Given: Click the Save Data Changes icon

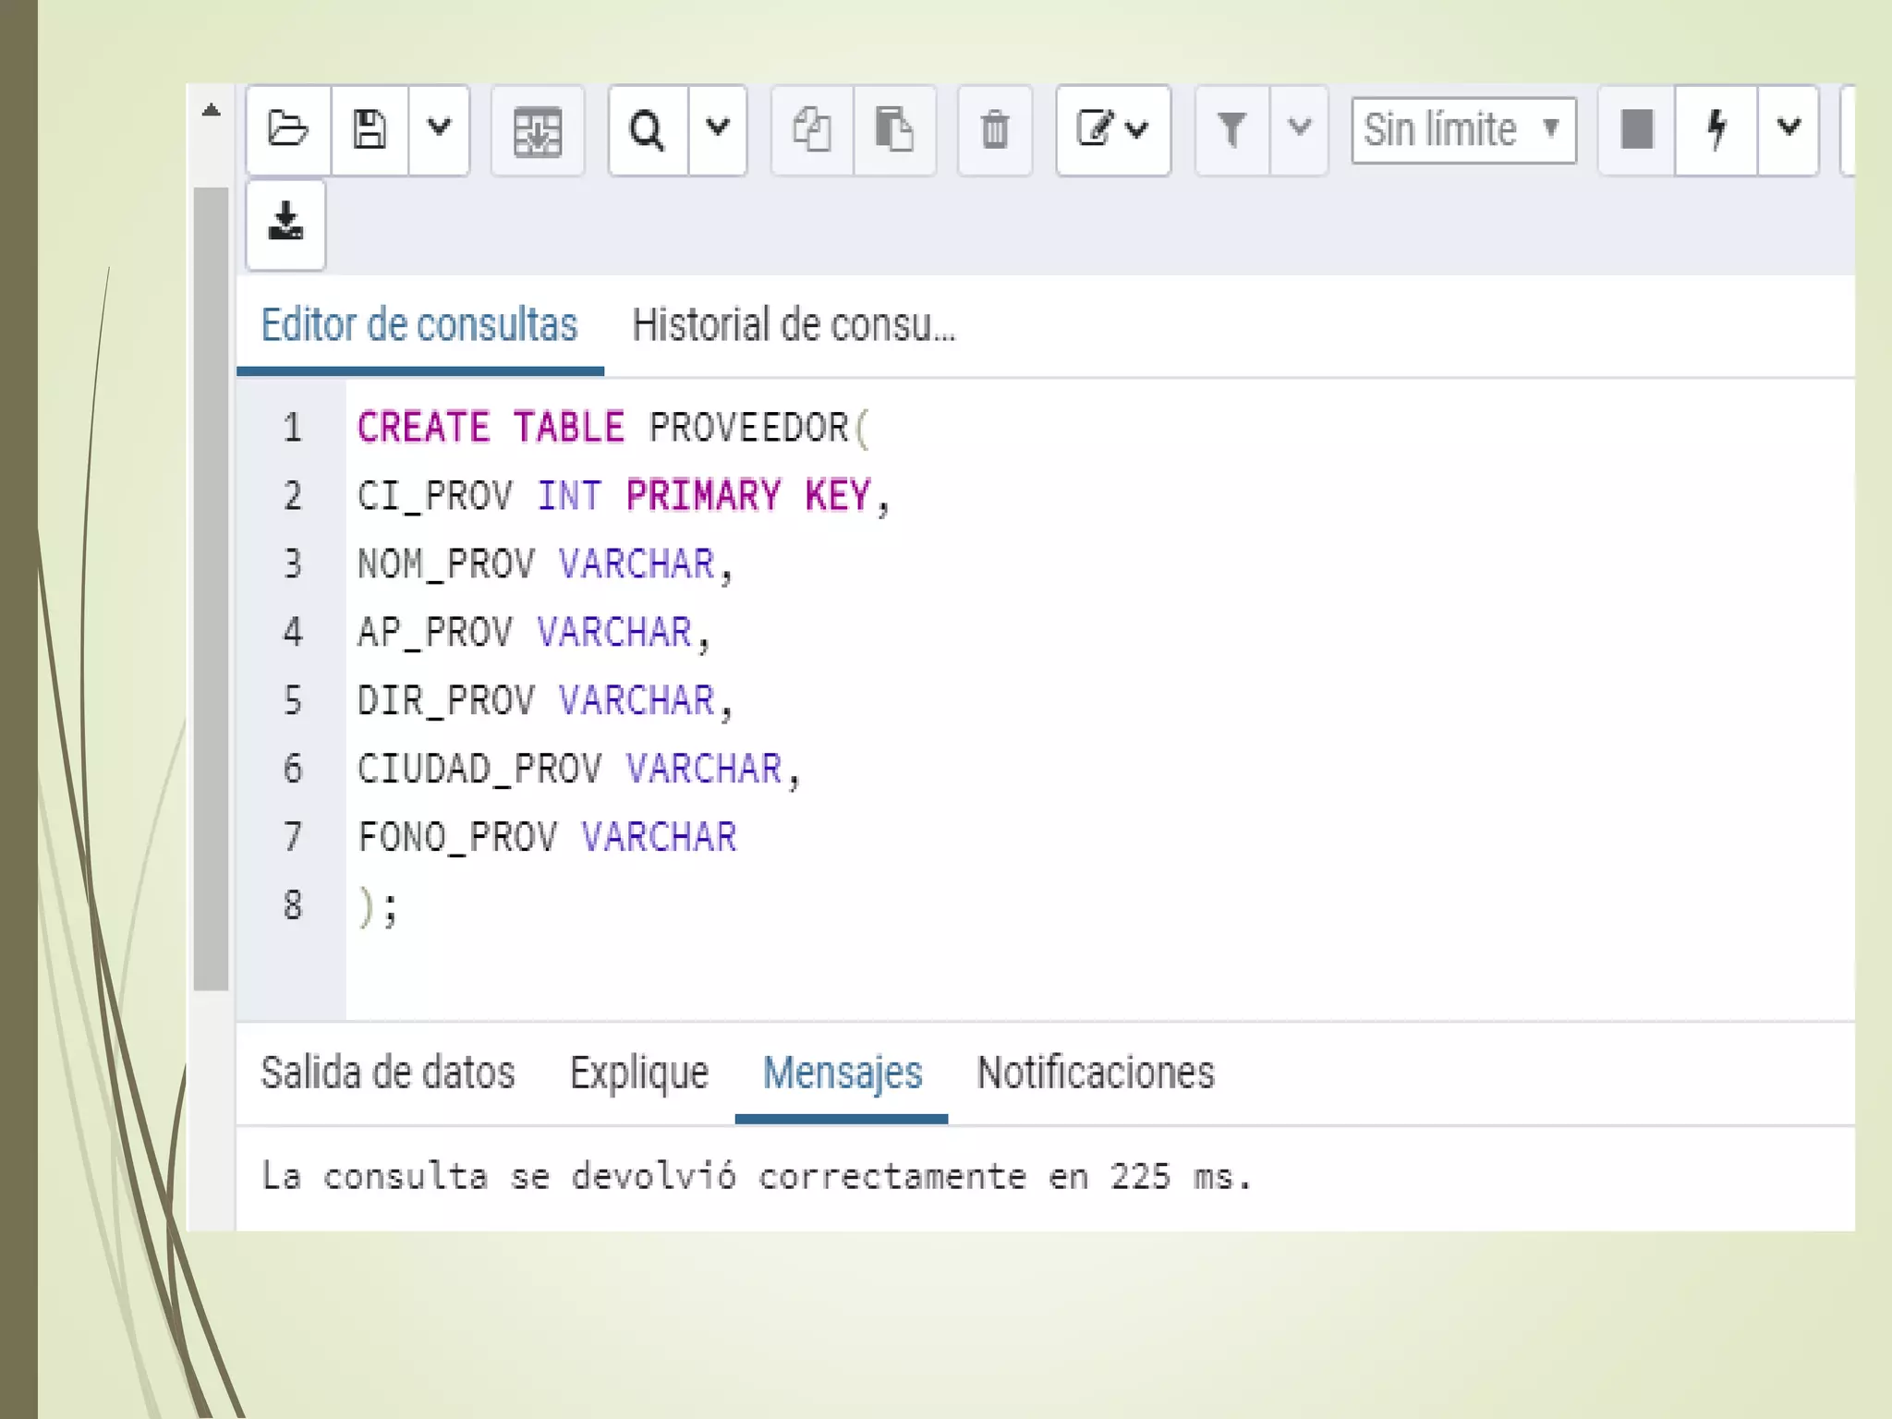Looking at the screenshot, I should [538, 130].
